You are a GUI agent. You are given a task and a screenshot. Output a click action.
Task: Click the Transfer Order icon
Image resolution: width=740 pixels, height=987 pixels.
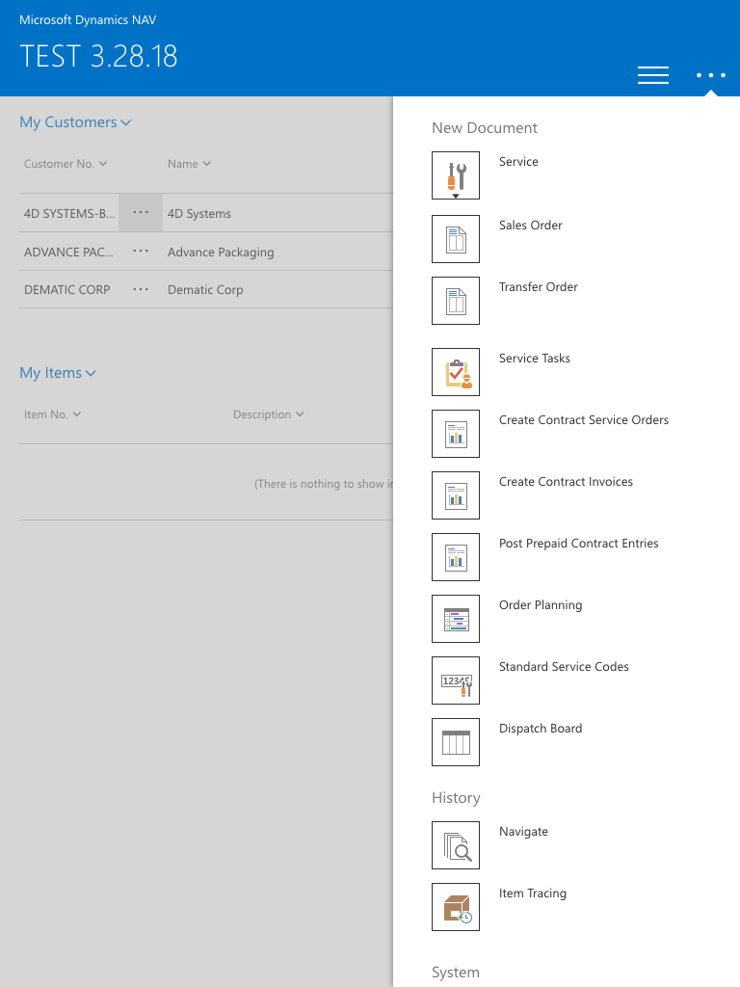[456, 301]
